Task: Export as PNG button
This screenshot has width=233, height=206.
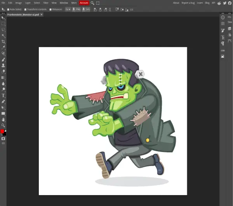Action: tap(76, 9)
